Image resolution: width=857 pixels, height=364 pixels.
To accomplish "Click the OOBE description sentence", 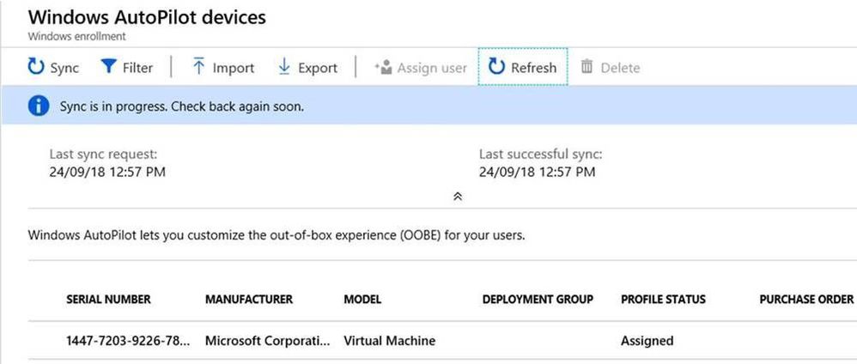I will pos(277,237).
